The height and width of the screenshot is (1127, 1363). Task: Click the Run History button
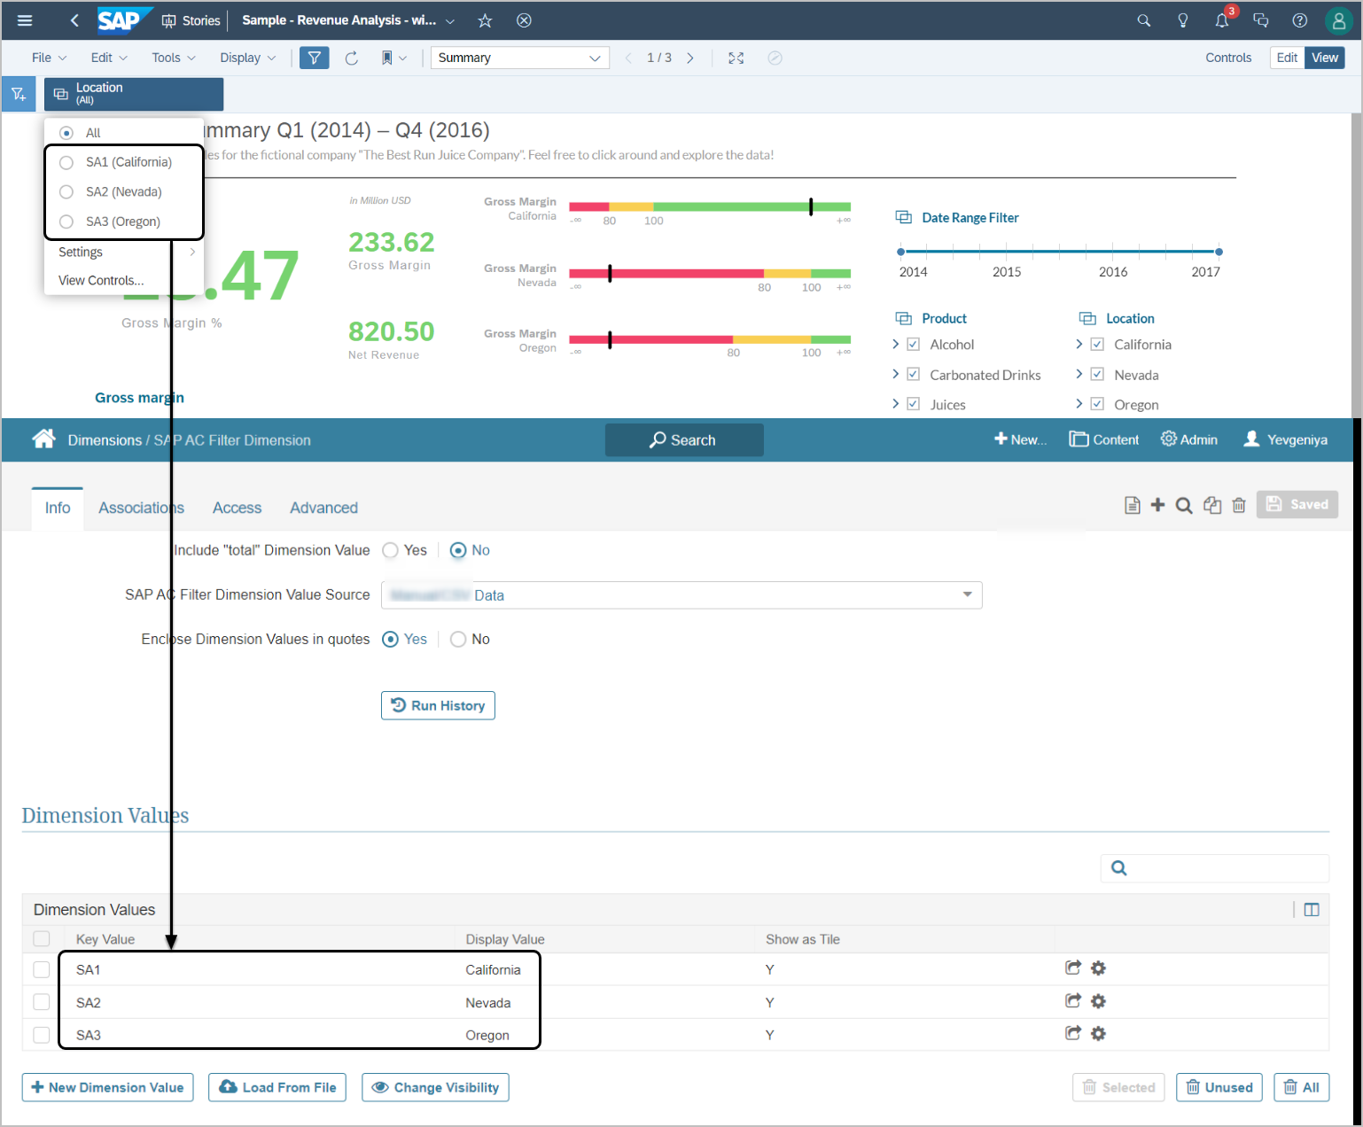coord(438,706)
